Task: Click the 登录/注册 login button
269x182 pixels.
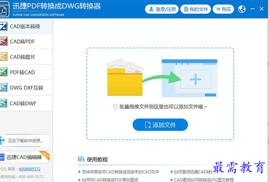Action: 162,9
